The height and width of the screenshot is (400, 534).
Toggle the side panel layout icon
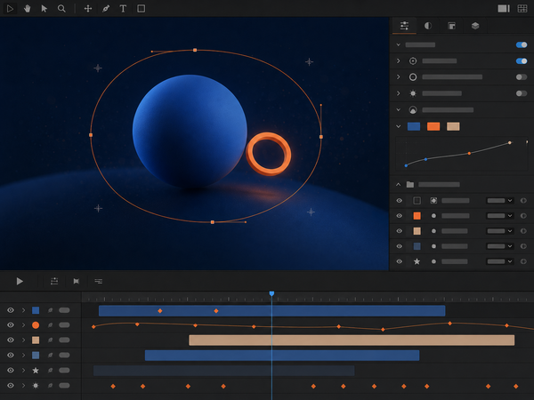click(504, 9)
